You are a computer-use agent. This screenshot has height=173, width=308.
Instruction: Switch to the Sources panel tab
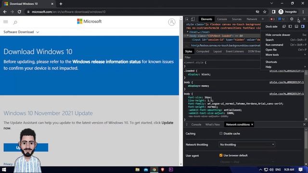236,19
